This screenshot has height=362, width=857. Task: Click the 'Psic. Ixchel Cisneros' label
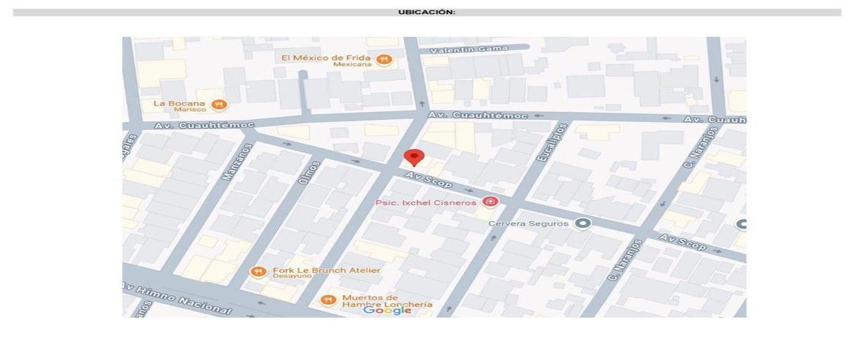[x=427, y=203]
